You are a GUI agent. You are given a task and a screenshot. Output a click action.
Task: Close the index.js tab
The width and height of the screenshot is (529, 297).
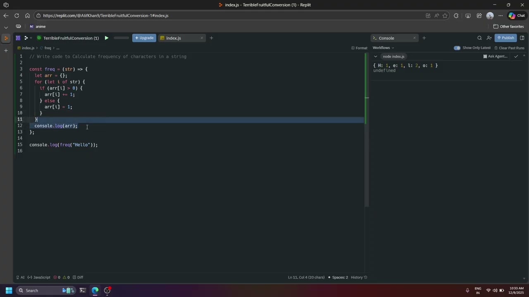[x=202, y=38]
